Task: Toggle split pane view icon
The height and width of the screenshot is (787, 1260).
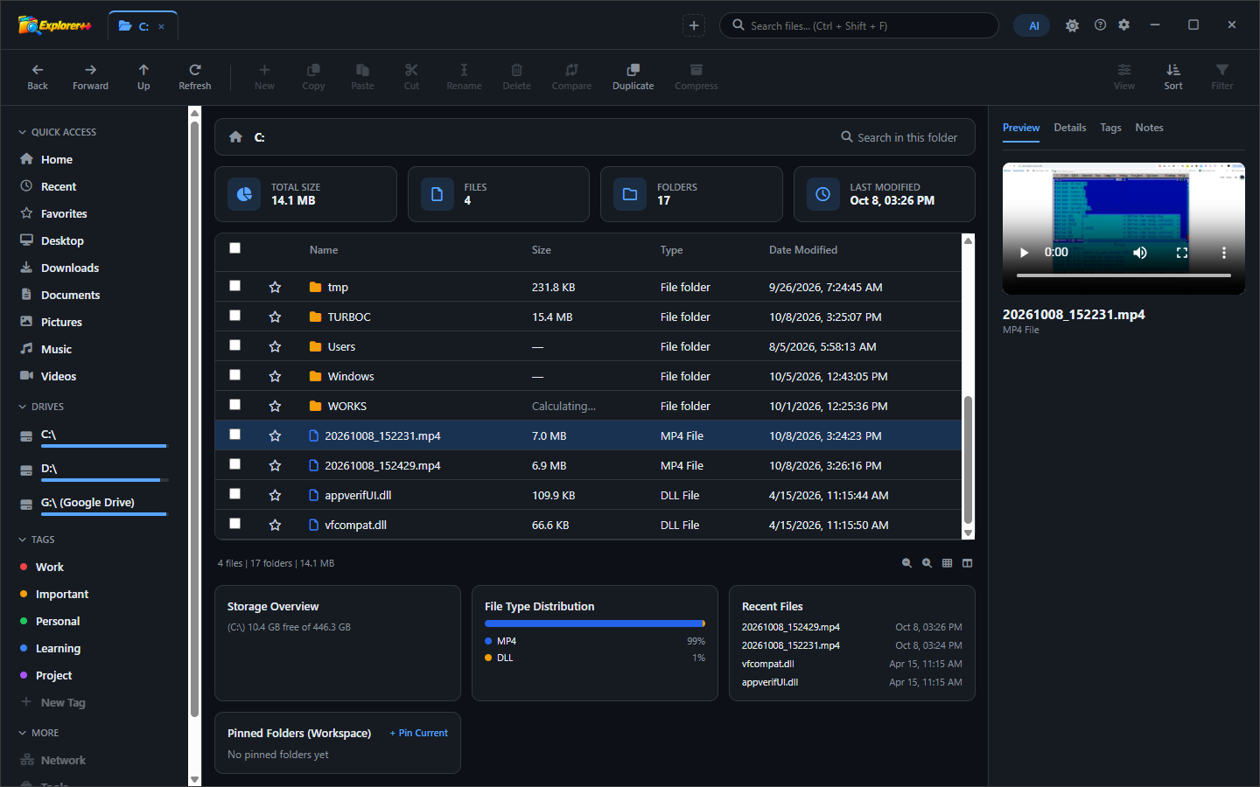Action: [967, 563]
